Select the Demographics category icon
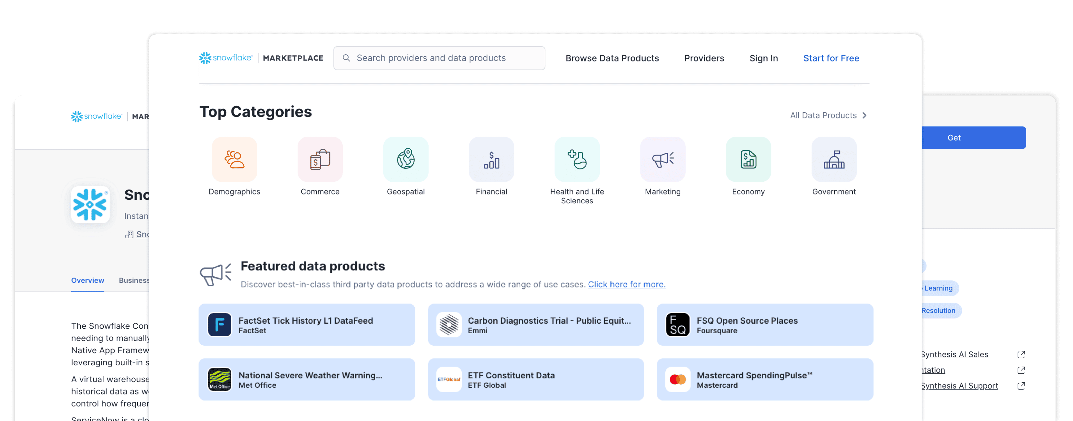 pos(234,159)
